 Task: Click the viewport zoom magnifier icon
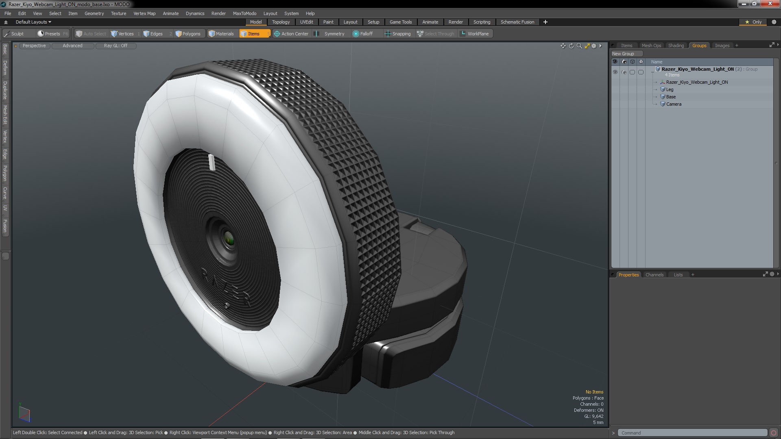[x=579, y=46]
